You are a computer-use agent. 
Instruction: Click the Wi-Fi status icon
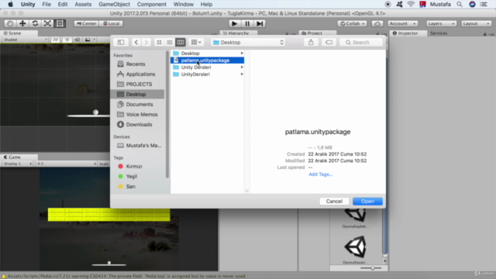[411, 4]
